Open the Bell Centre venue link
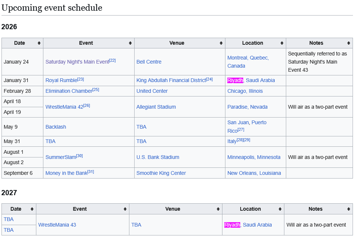The image size is (360, 241). [x=149, y=62]
